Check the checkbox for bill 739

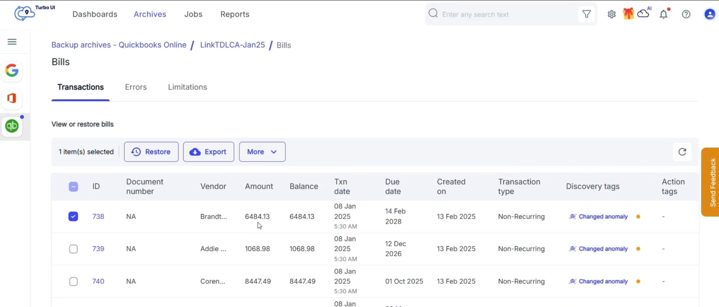click(73, 249)
